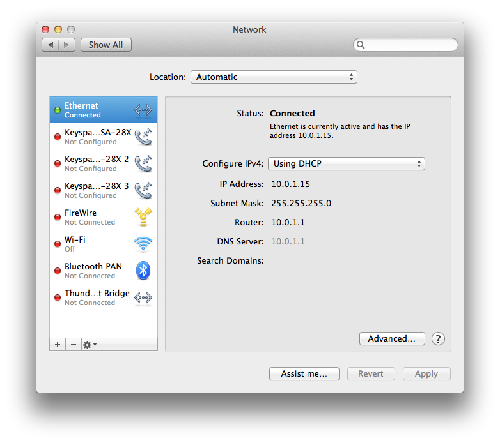Select the Bluetooth PAN service row
This screenshot has width=500, height=443.
104,271
